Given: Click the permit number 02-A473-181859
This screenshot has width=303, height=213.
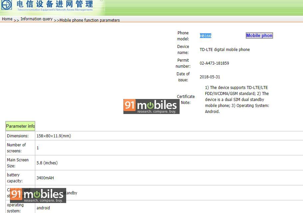Looking at the screenshot, I should tap(214, 63).
